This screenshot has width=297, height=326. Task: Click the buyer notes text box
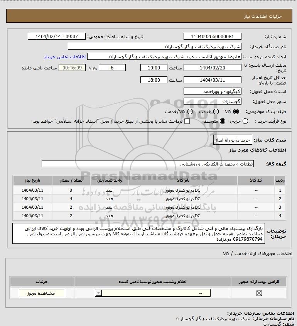point(138,234)
